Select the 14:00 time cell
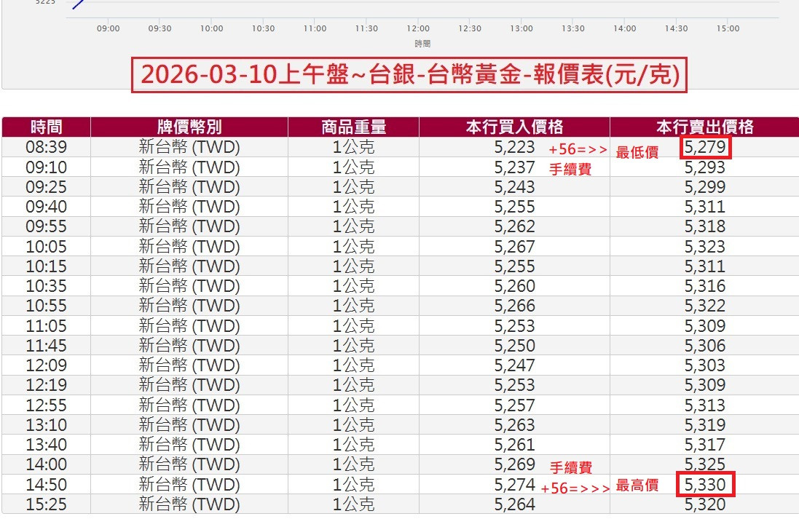Screen dimensions: 799x519 click(x=47, y=465)
